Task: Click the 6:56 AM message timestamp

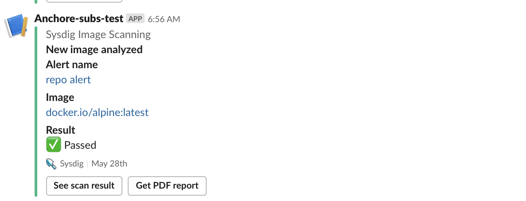Action: tap(164, 19)
